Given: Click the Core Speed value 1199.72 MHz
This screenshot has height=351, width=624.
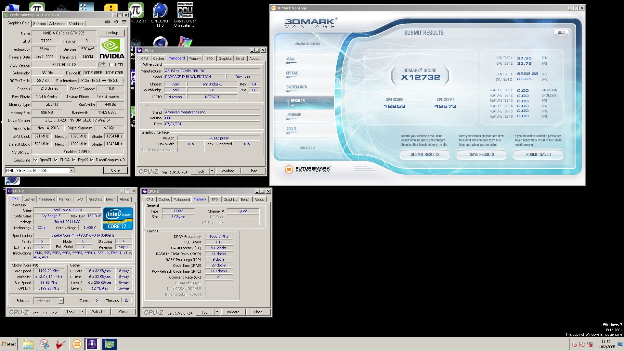Looking at the screenshot, I should point(49,271).
